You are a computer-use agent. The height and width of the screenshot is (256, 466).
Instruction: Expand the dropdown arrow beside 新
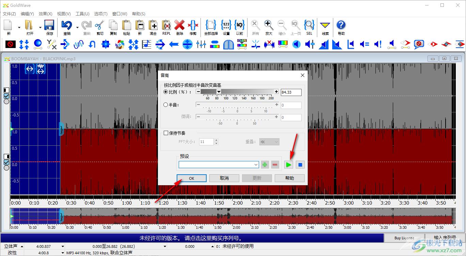pos(19,27)
